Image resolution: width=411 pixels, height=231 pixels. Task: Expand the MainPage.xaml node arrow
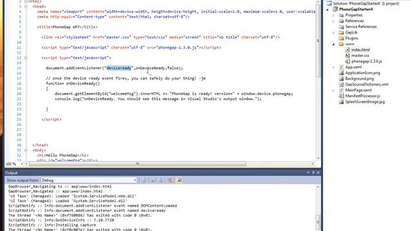pyautogui.click(x=333, y=90)
